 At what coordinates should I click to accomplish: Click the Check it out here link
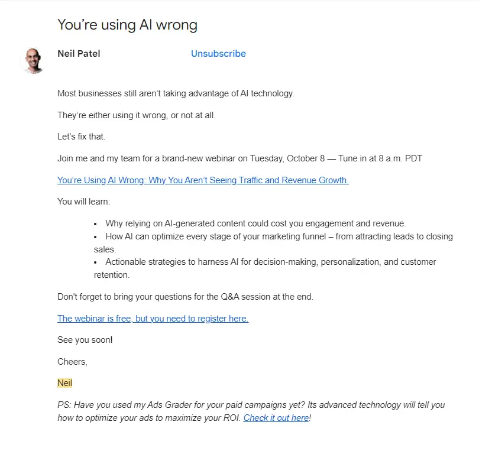276,418
